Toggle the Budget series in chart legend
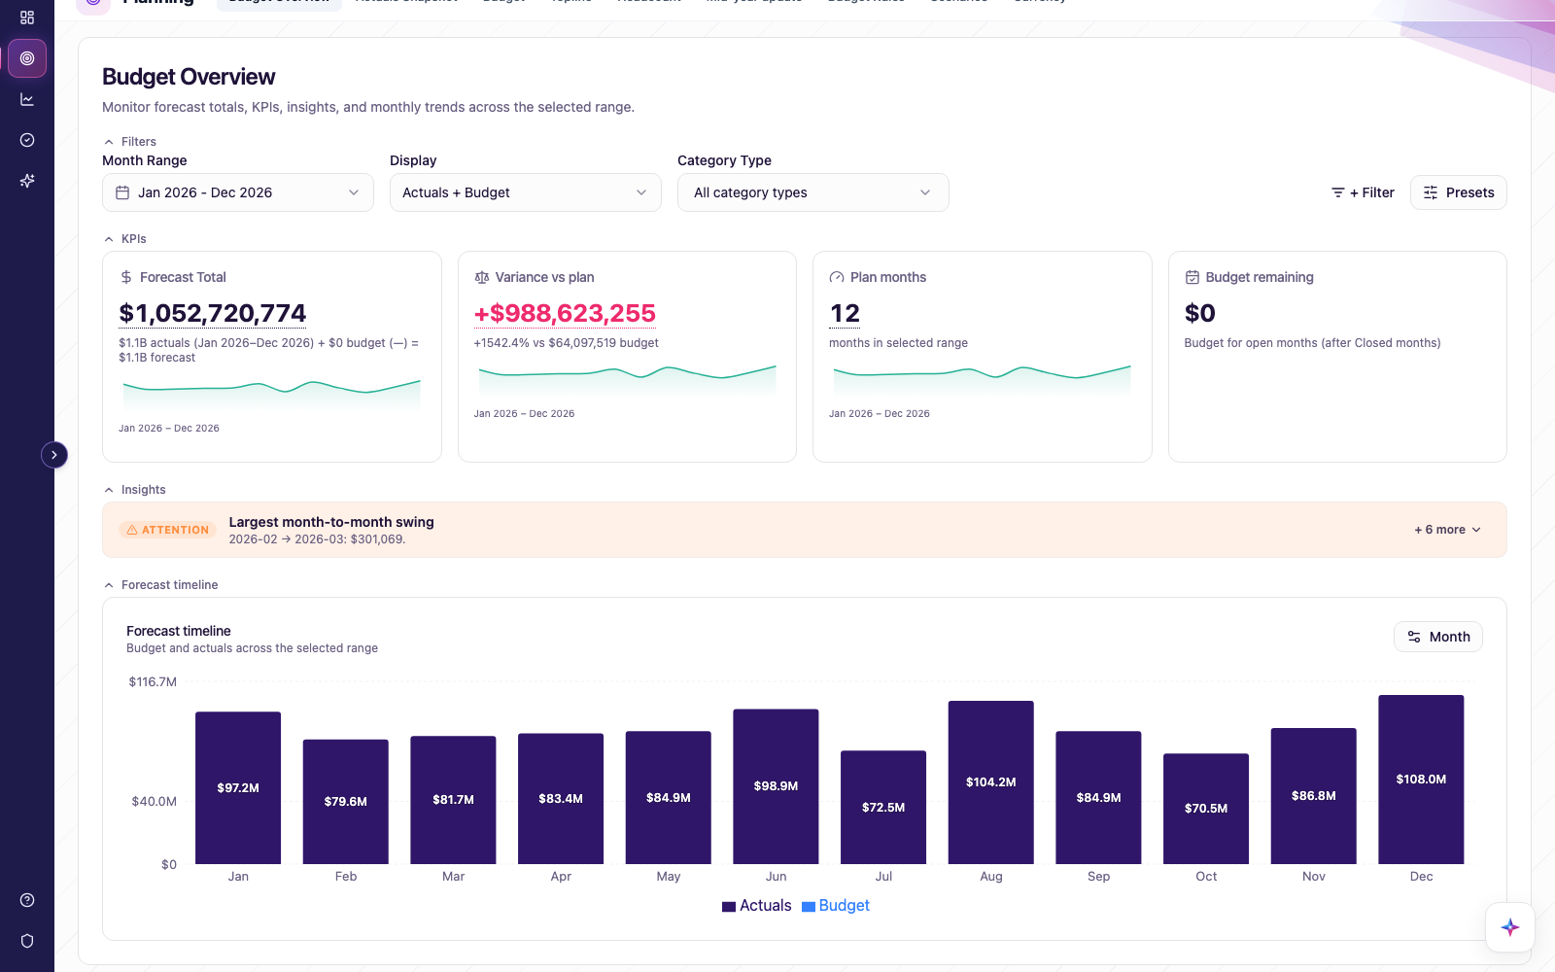Viewport: 1555px width, 972px height. coord(836,906)
